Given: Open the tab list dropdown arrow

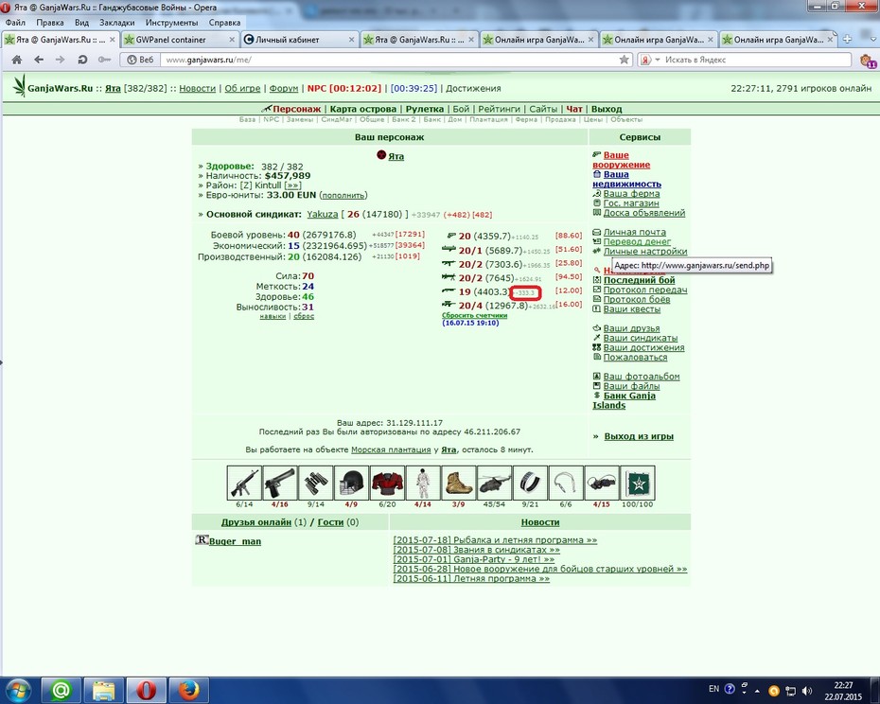Looking at the screenshot, I should coord(872,40).
